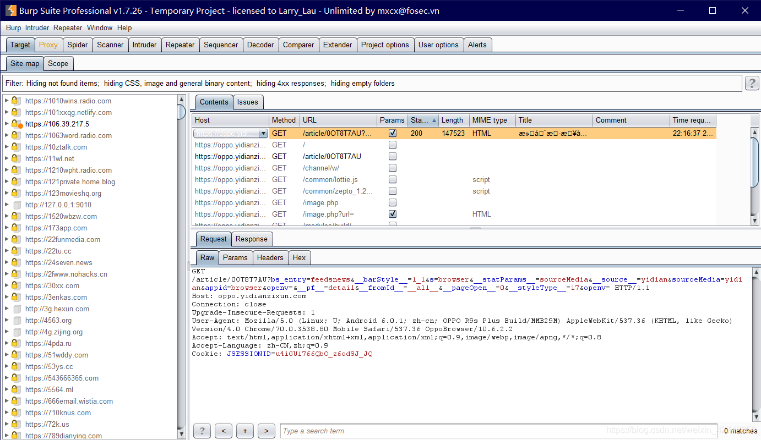761x440 pixels.
Task: Switch to the Decoder tab
Action: pos(260,45)
